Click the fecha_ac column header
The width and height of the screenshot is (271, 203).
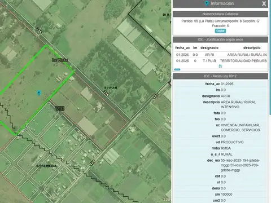182,48
